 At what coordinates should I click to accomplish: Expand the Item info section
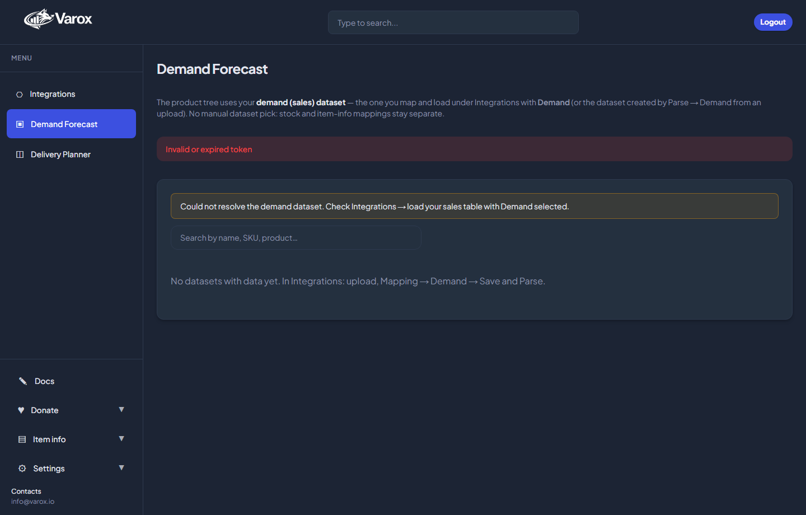(x=121, y=439)
